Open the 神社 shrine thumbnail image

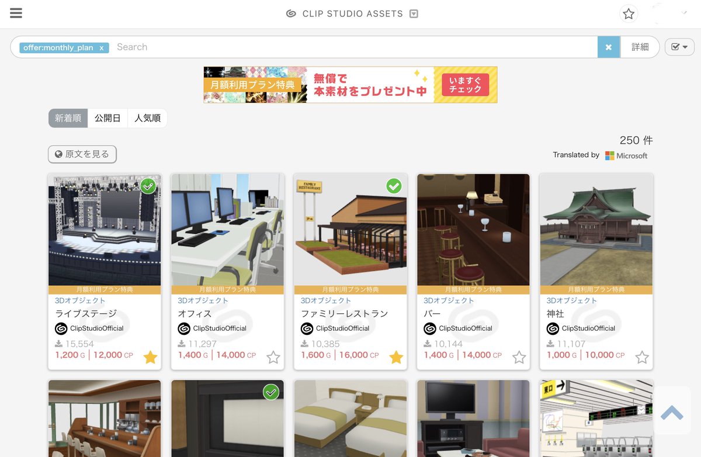pos(596,229)
